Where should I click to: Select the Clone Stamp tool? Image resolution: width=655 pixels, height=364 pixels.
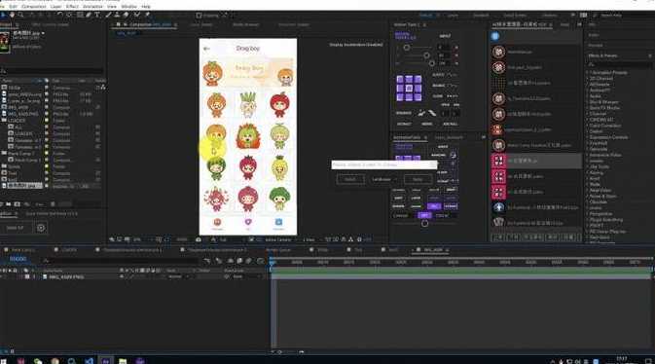tap(117, 15)
